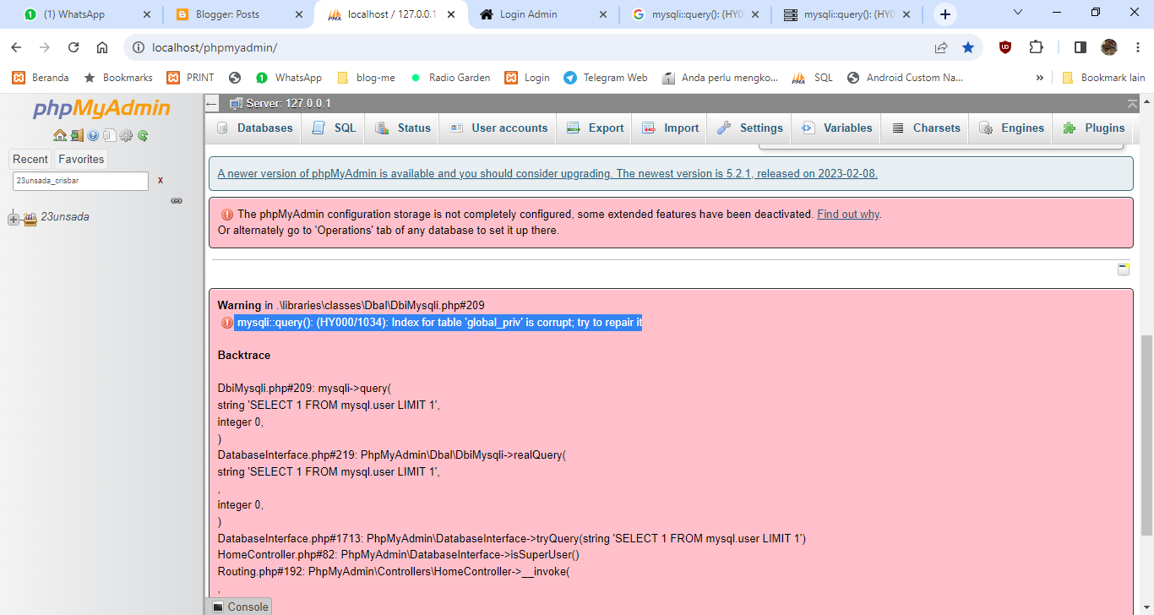
Task: Click 'Warning in .\libraries\classes\Dbal\DbiMysqli.php#209' text
Action: click(351, 305)
